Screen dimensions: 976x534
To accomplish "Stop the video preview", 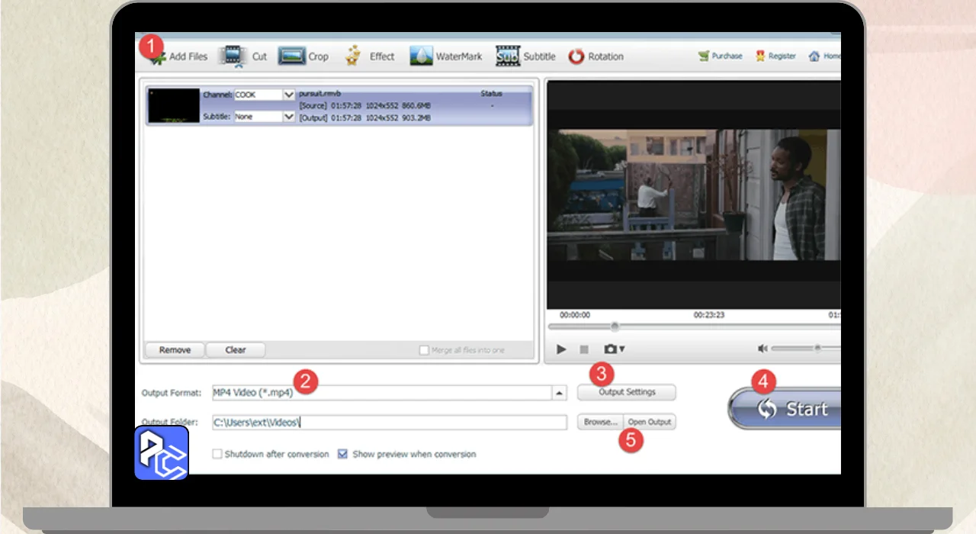I will 584,349.
